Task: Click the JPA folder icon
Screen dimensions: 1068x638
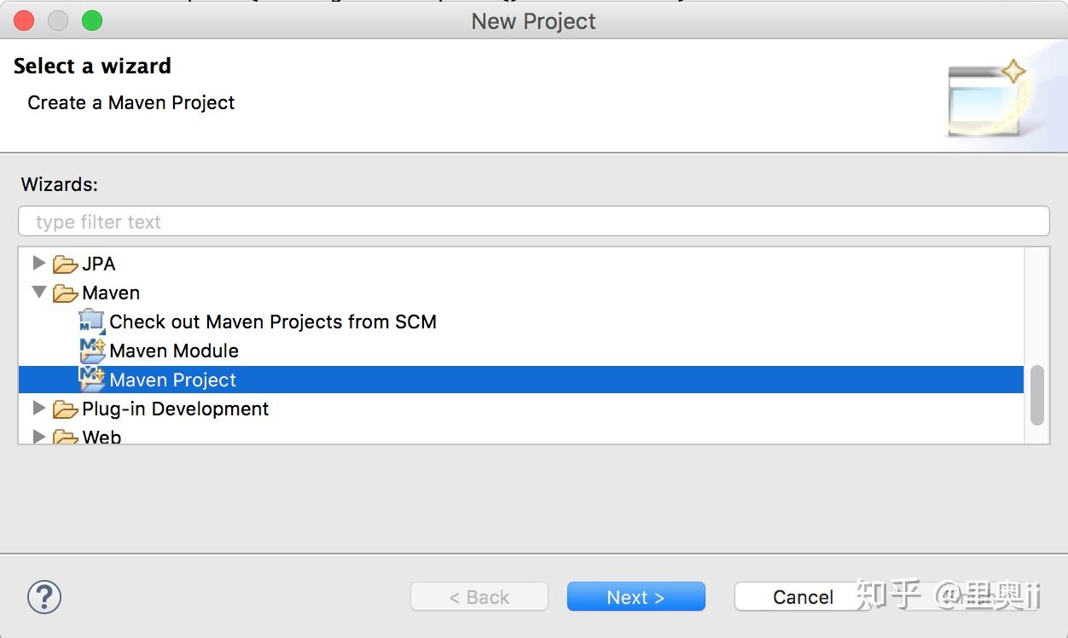Action: click(x=66, y=264)
